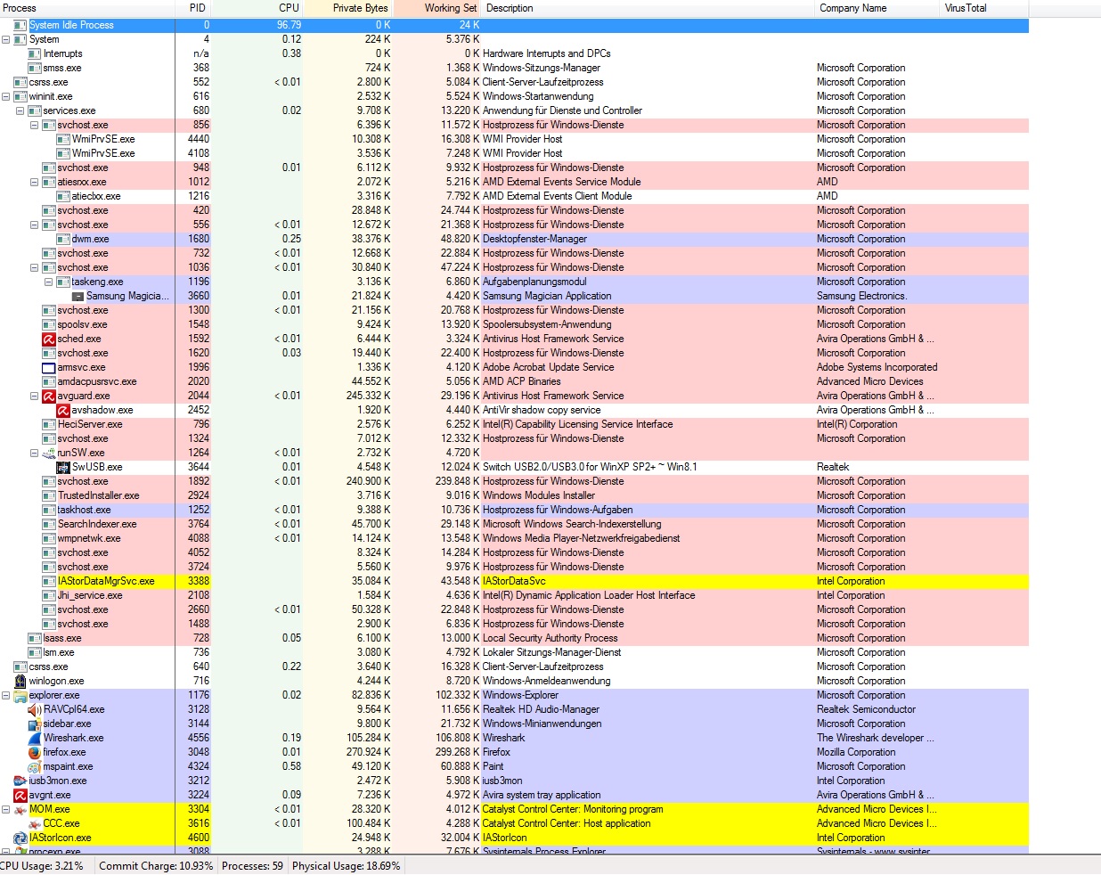The height and width of the screenshot is (875, 1101).
Task: Click the SearchIndexer.exe process icon
Action: pyautogui.click(x=49, y=524)
